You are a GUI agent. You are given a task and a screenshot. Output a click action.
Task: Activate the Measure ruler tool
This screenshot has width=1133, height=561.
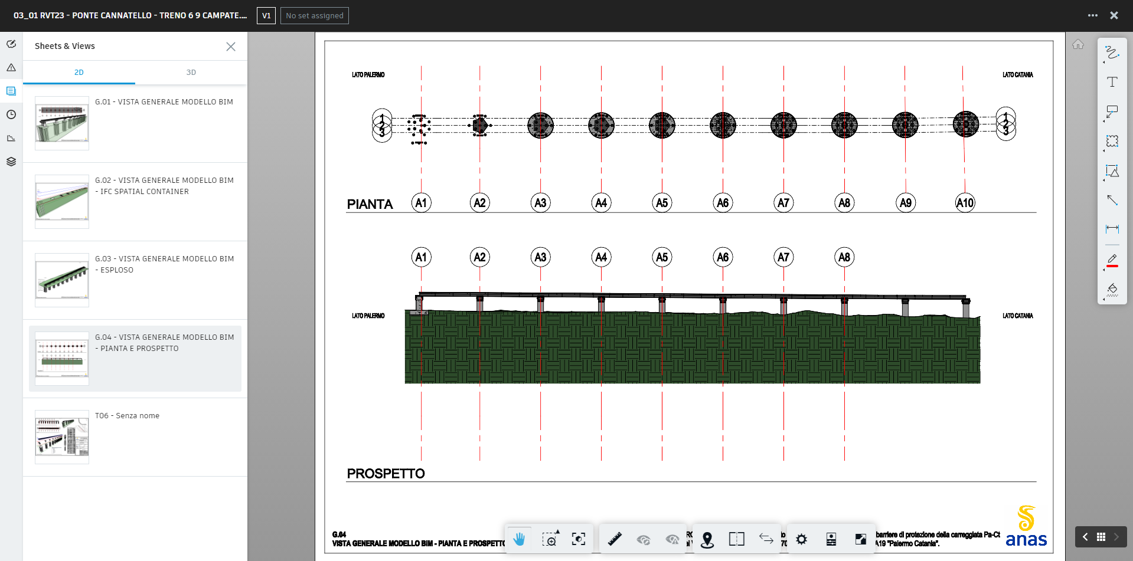(x=615, y=539)
